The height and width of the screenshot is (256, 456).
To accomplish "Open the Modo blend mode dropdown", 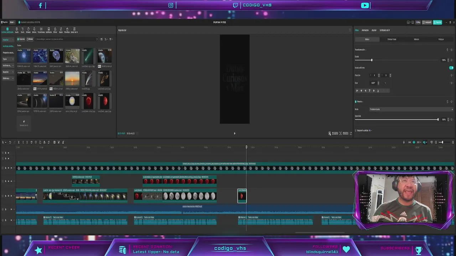I will pyautogui.click(x=411, y=110).
